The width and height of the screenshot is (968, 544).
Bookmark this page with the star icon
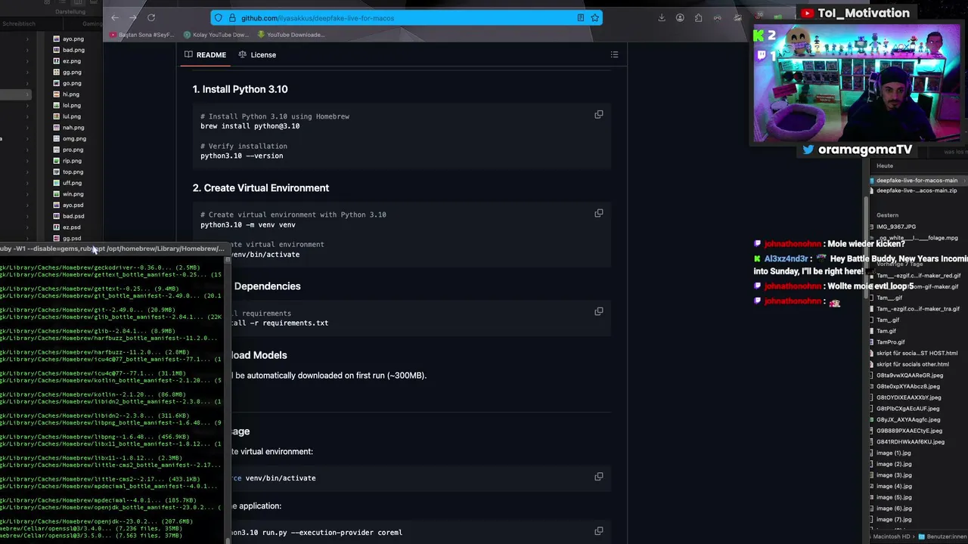594,17
